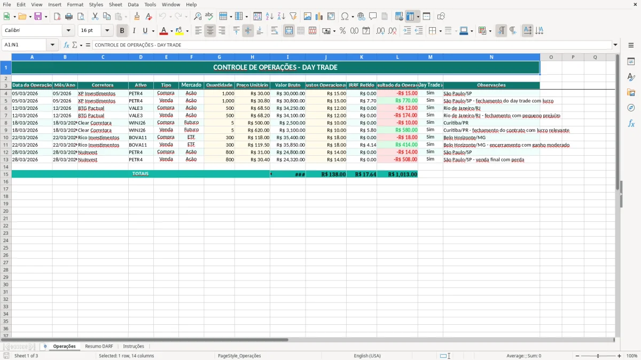The height and width of the screenshot is (360, 641).
Task: Open the Function Wizard fx icon
Action: (x=67, y=45)
